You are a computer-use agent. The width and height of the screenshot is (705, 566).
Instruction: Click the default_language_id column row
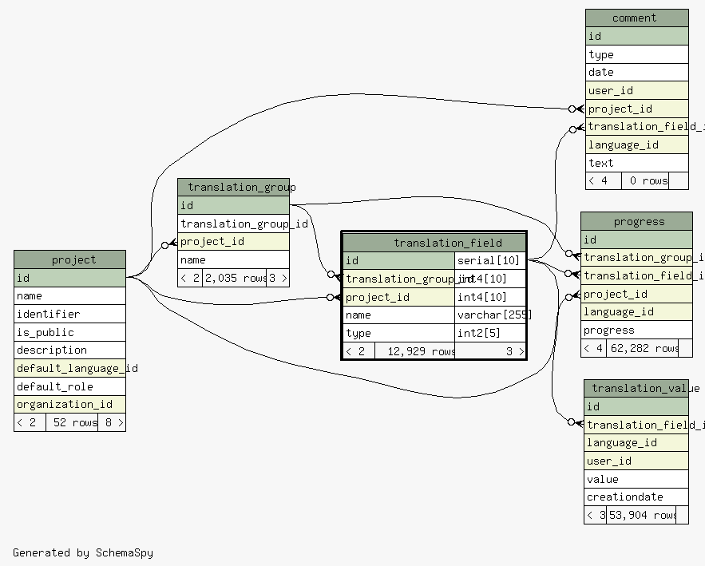pos(69,368)
